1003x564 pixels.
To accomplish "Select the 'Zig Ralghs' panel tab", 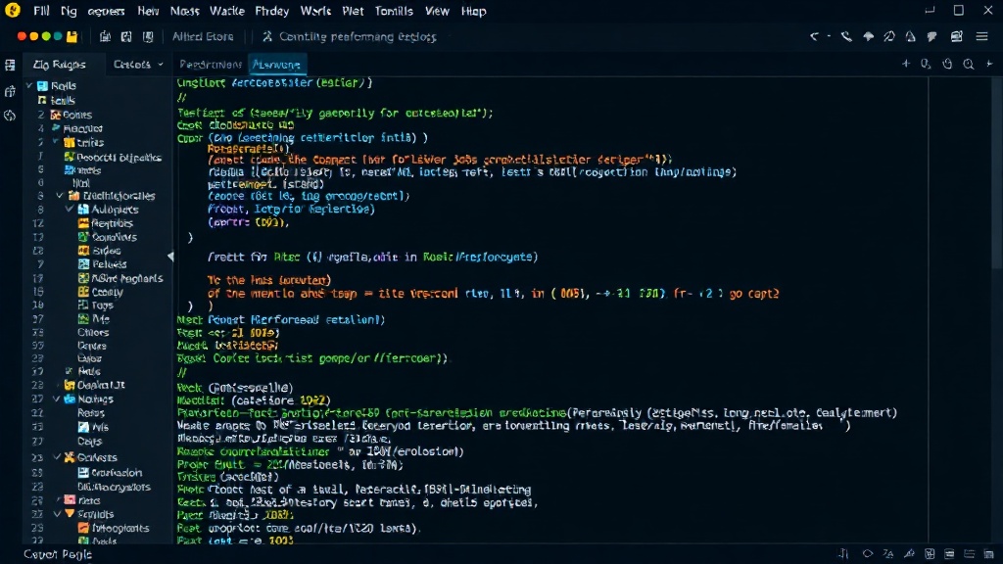I will point(59,64).
